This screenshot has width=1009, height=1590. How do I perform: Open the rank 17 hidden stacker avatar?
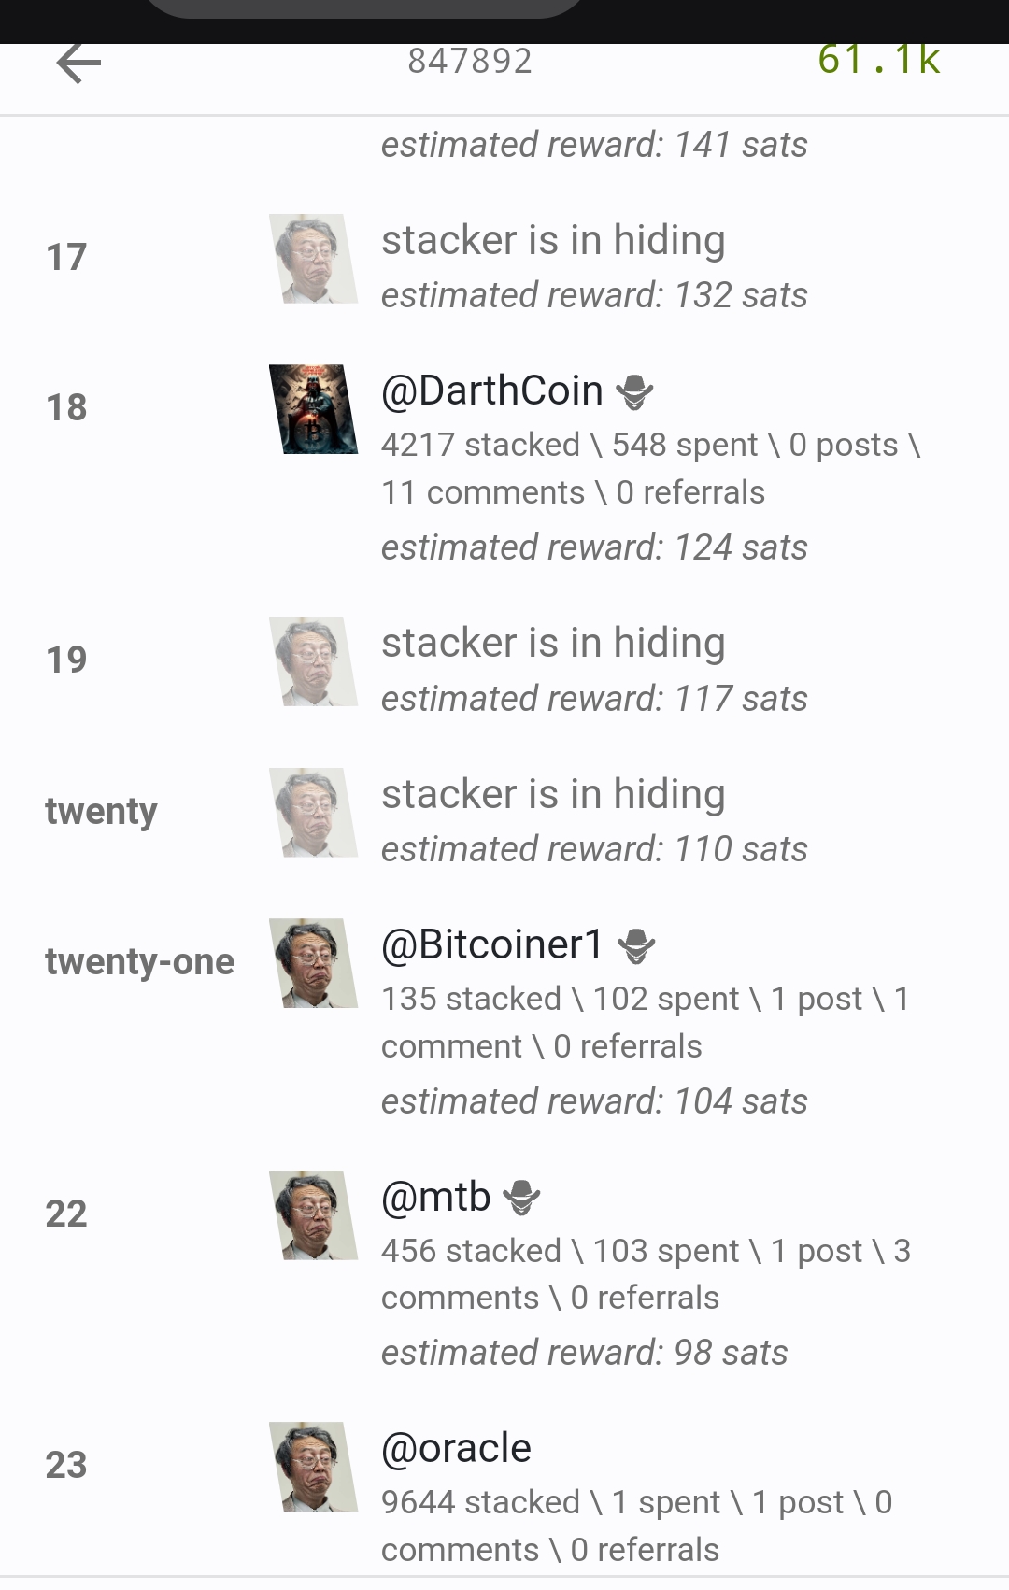point(314,259)
